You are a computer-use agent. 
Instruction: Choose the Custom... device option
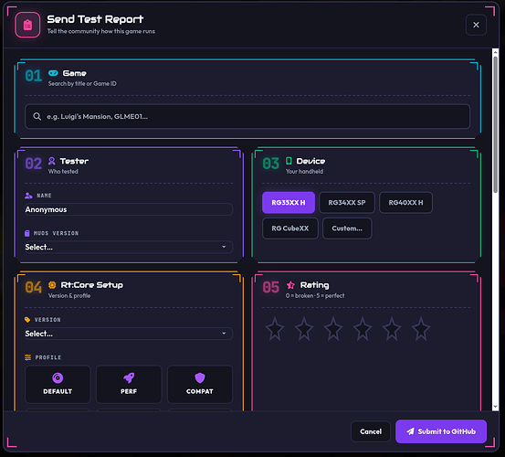click(x=347, y=228)
